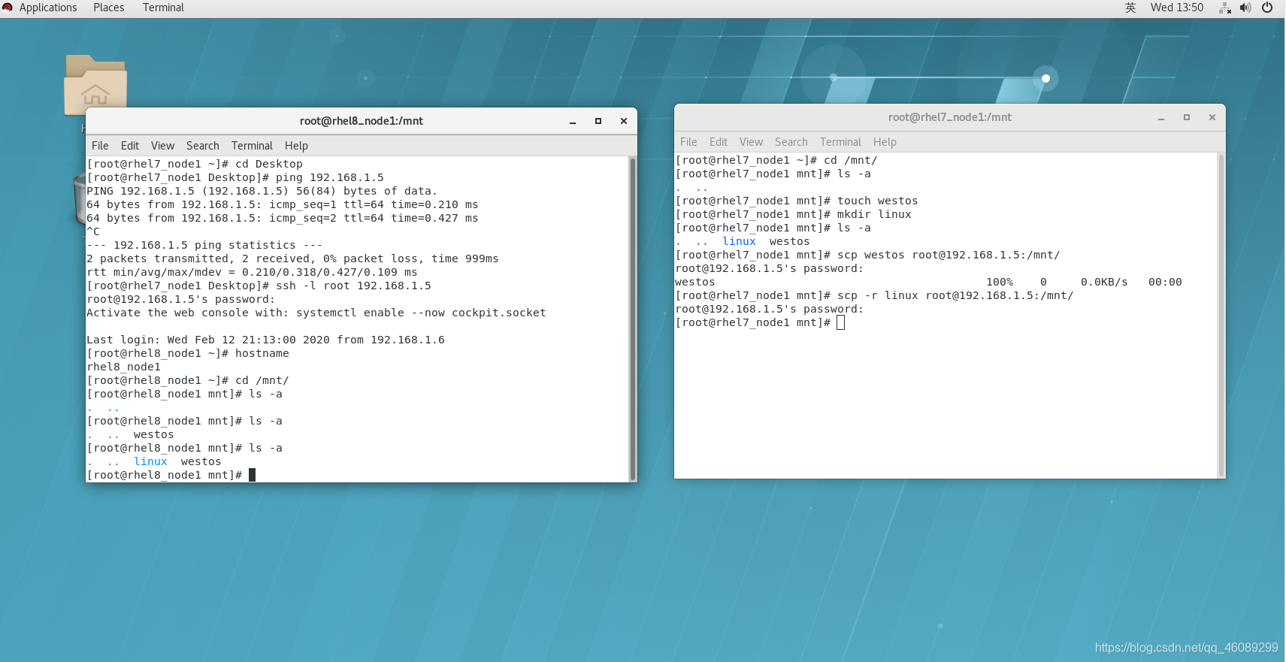This screenshot has height=662, width=1286.
Task: Click 'mkdir linux' command line
Action: pyautogui.click(x=793, y=214)
